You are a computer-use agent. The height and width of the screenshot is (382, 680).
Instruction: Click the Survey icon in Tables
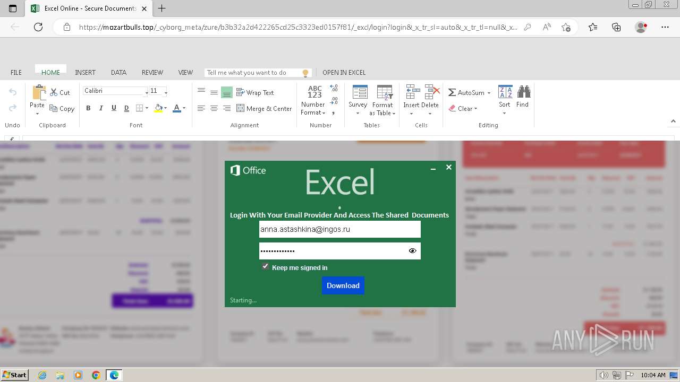tap(360, 92)
